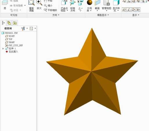Toggle point display in 显示 group

pos(133,10)
